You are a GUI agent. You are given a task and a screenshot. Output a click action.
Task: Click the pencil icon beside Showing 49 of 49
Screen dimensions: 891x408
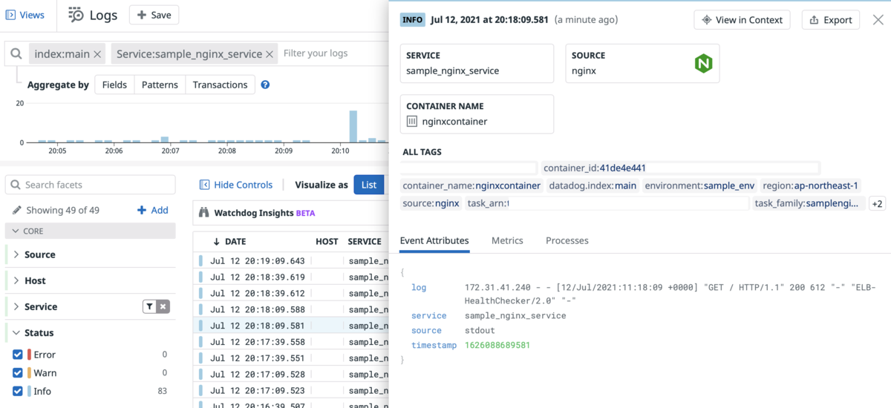coord(17,210)
